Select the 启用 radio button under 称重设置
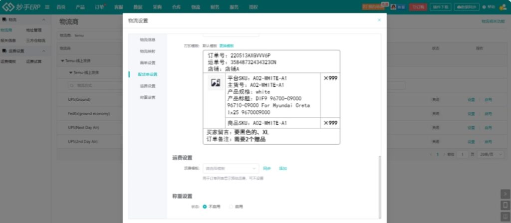This screenshot has width=511, height=223. click(x=231, y=207)
